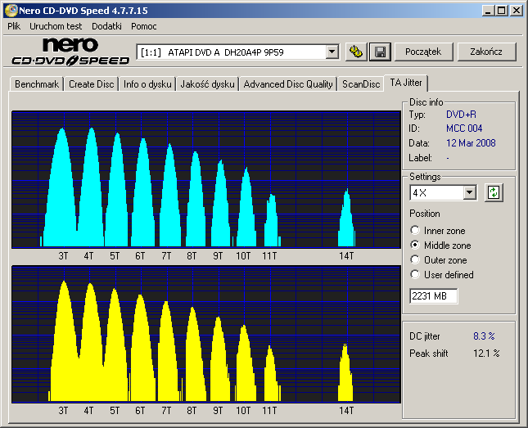Click the Początek button
Screen dimensions: 528x428
[x=423, y=52]
